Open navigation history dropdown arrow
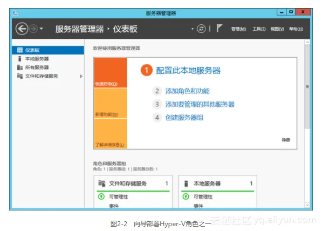Viewport: 322px width, 231px height. 42,29
